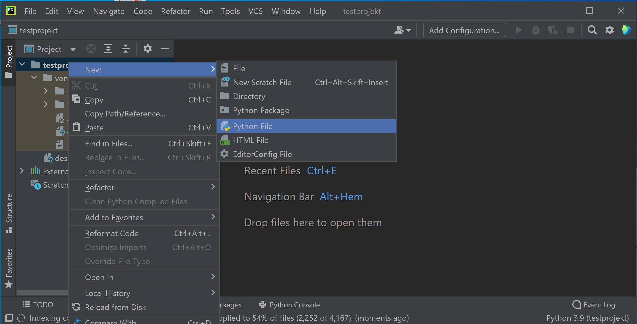Image resolution: width=637 pixels, height=324 pixels.
Task: Open IDE settings gear in top toolbar
Action: [610, 30]
